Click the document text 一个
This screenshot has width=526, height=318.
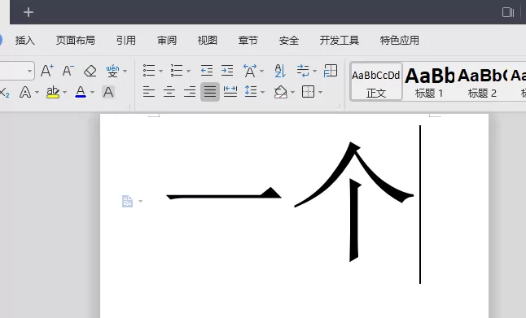(290, 202)
